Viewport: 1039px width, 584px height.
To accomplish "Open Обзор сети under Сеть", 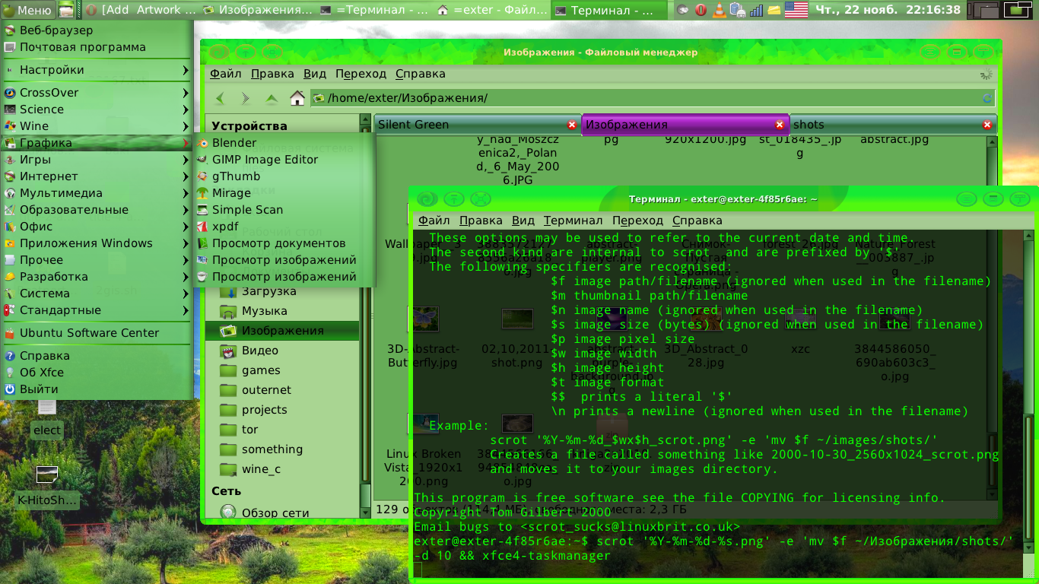I will pyautogui.click(x=281, y=513).
